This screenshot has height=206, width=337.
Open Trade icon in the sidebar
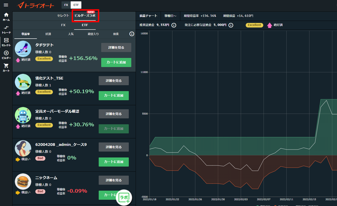tap(6, 30)
